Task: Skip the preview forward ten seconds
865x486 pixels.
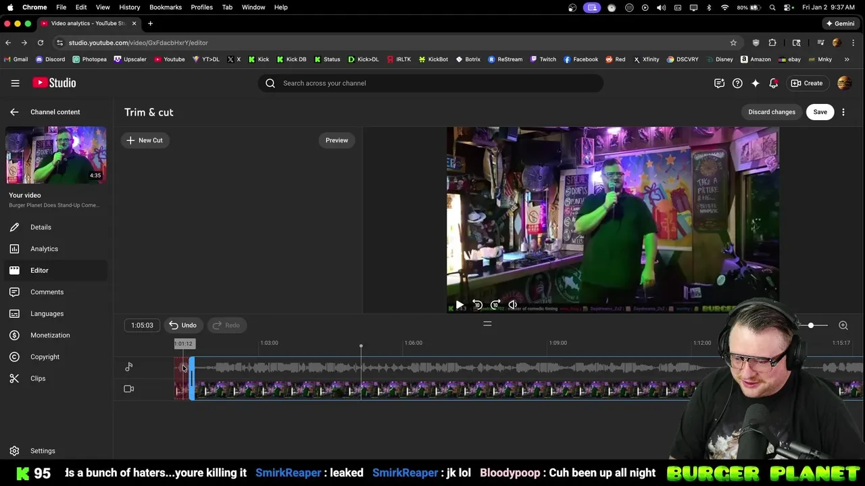Action: (495, 305)
